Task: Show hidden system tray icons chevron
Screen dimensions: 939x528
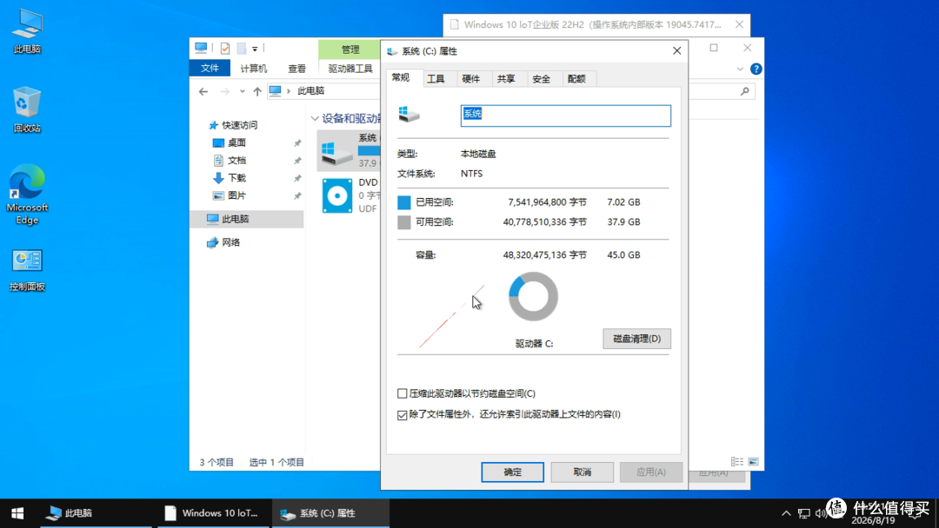Action: 786,513
